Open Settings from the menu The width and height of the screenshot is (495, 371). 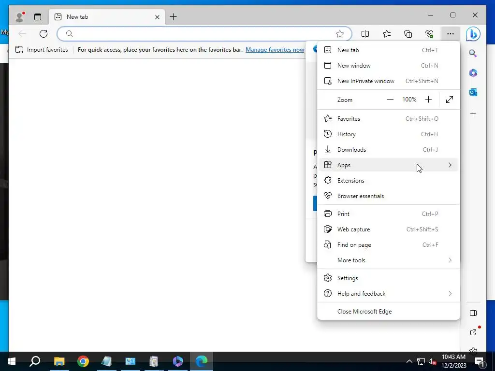tap(389, 278)
